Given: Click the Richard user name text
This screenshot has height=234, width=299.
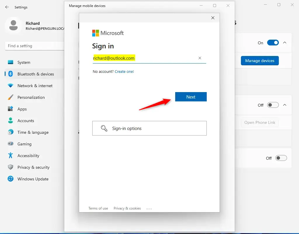Looking at the screenshot, I should click(x=33, y=23).
